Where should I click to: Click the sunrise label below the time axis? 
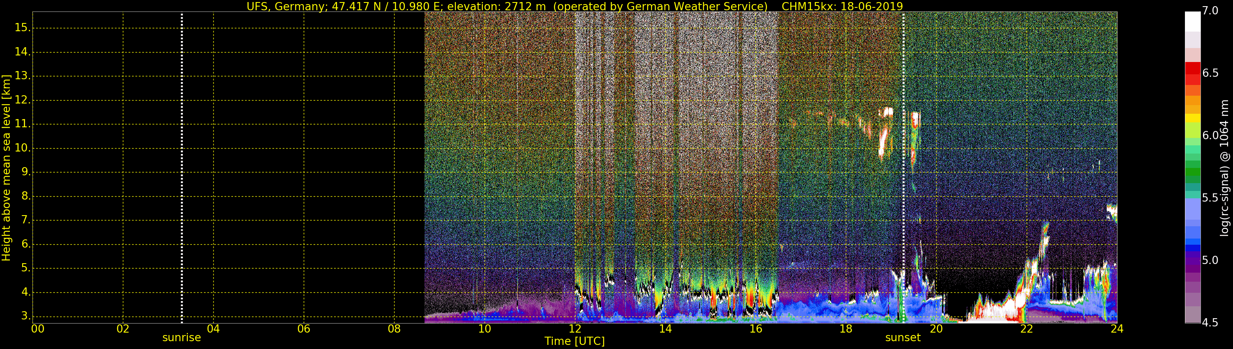point(181,338)
